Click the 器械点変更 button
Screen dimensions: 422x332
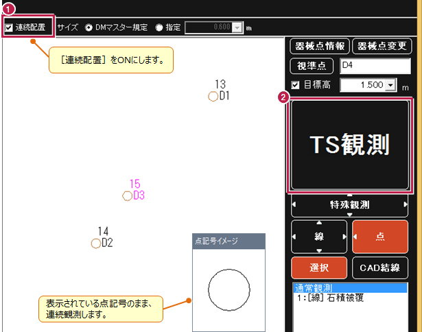pyautogui.click(x=382, y=46)
